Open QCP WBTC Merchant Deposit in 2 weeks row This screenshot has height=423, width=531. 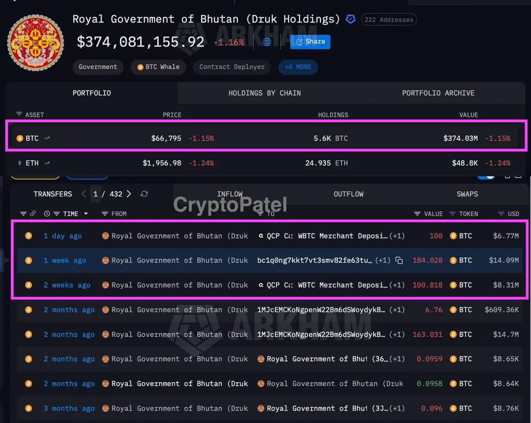point(327,285)
